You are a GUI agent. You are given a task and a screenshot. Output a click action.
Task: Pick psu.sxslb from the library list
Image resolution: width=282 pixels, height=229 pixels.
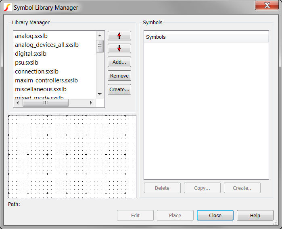[x=27, y=63]
